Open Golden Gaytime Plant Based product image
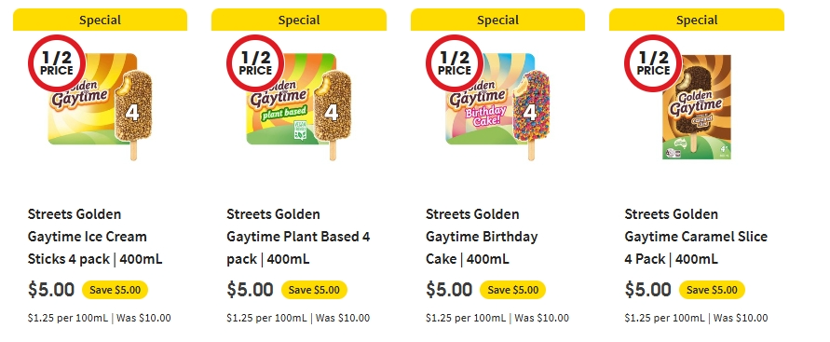The image size is (830, 342). [x=300, y=106]
